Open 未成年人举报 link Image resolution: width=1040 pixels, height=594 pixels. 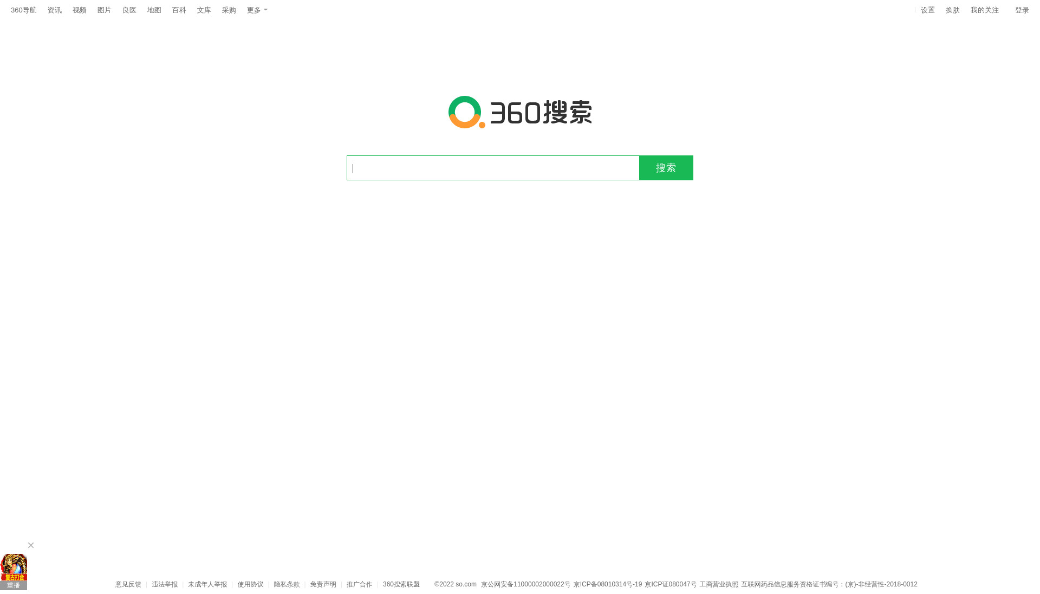[207, 585]
